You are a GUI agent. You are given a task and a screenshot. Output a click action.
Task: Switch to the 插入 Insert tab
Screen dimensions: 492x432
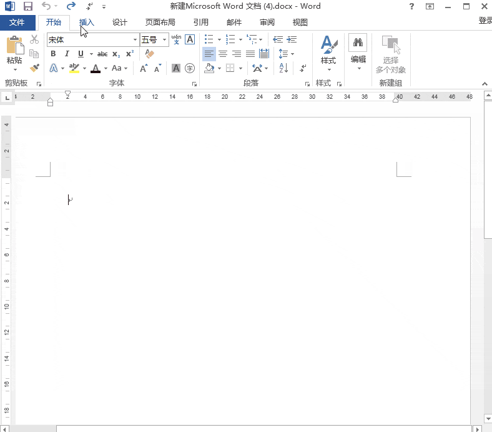87,23
